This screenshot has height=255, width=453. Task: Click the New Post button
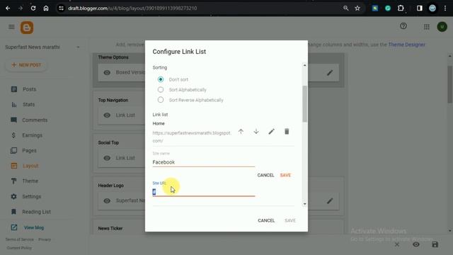(x=26, y=65)
